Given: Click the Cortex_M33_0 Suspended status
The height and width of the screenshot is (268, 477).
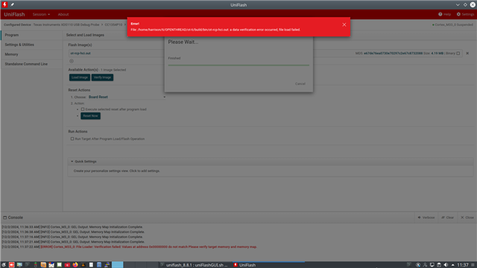Looking at the screenshot, I should pos(452,25).
